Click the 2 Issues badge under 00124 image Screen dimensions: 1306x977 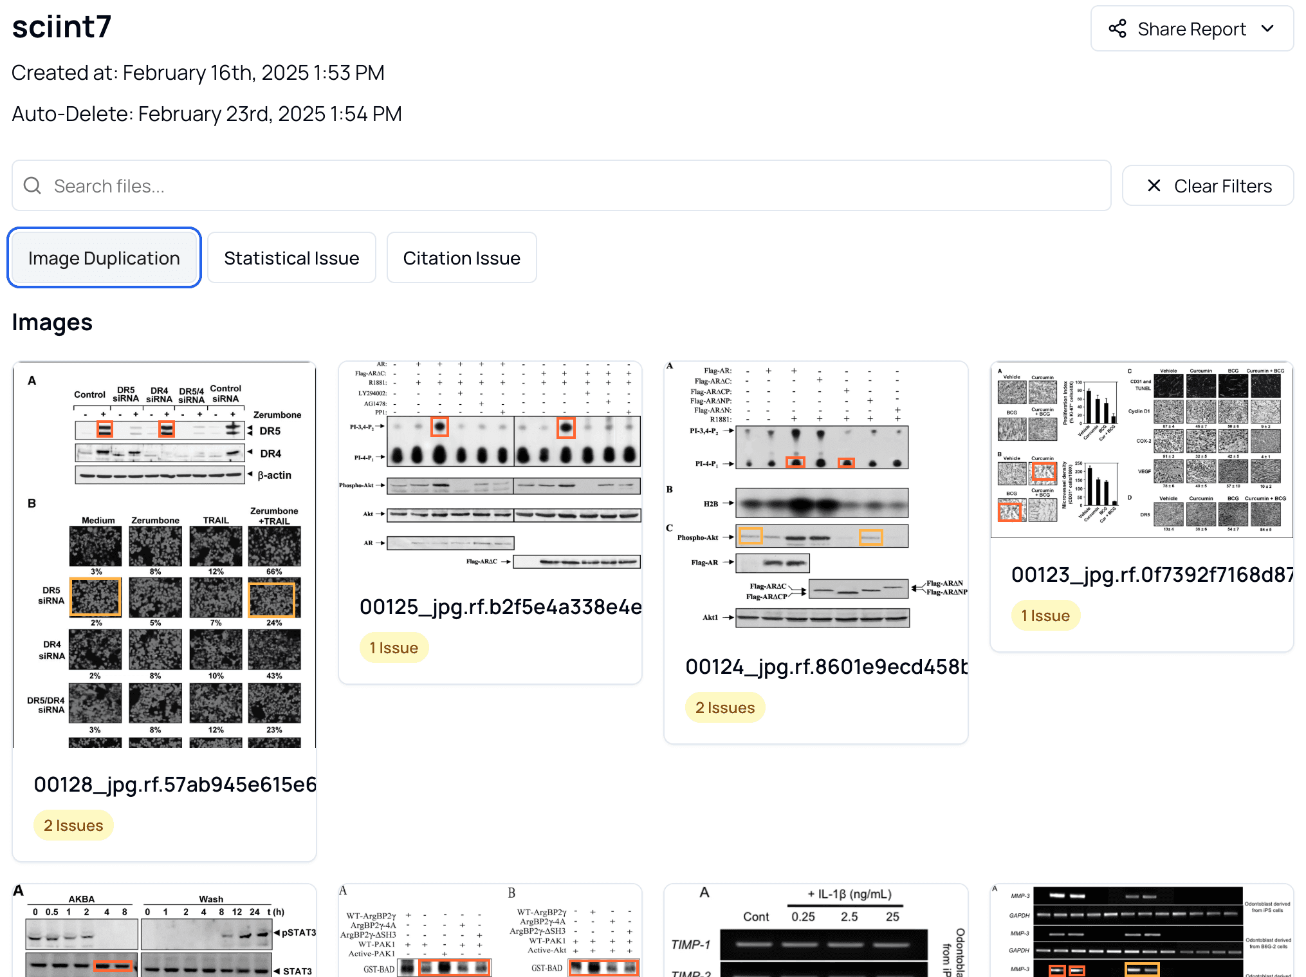725,707
